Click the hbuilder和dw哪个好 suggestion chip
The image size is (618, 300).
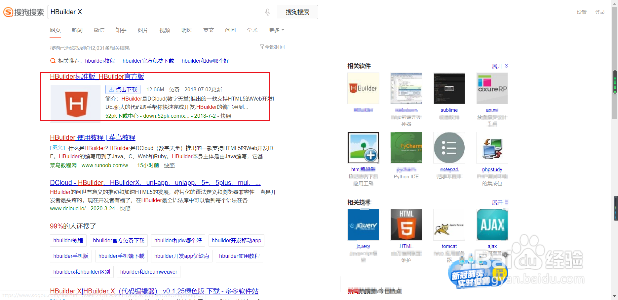coord(178,241)
